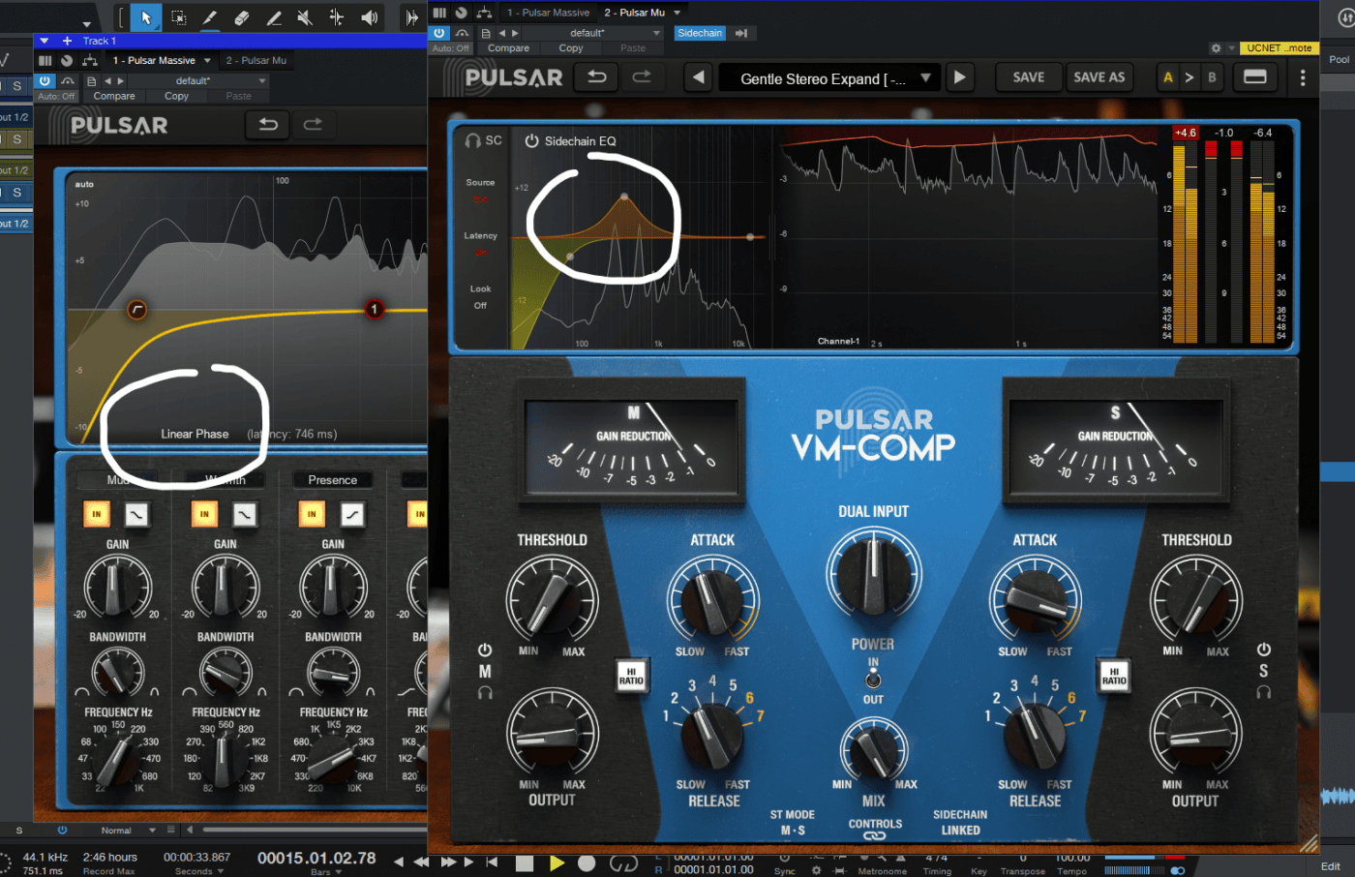
Task: Switch to the 1 - Pulsar Massive tab
Action: click(x=154, y=60)
